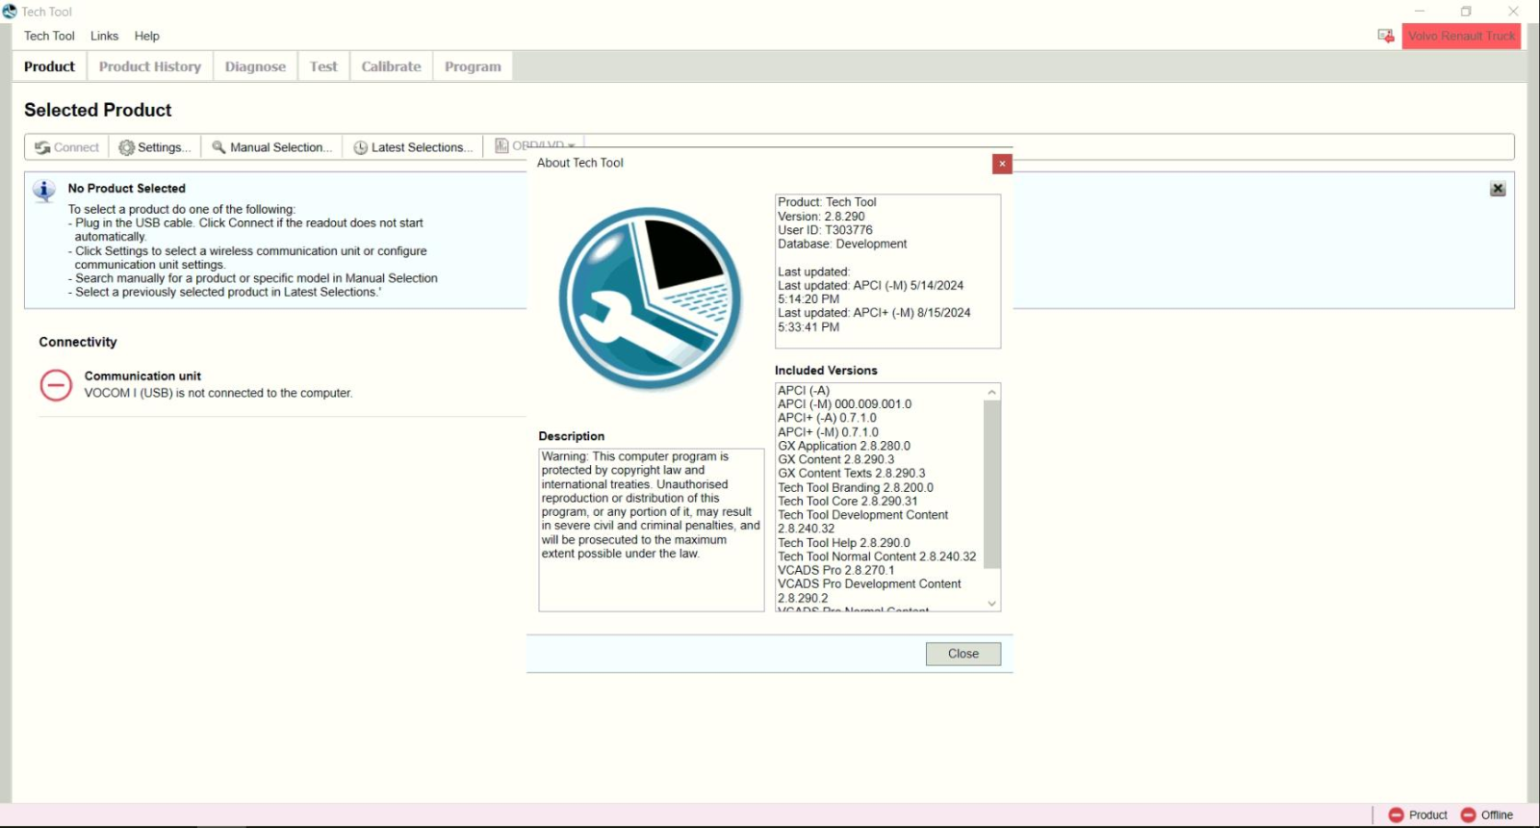Restore down the Tech Tool window

click(x=1466, y=12)
